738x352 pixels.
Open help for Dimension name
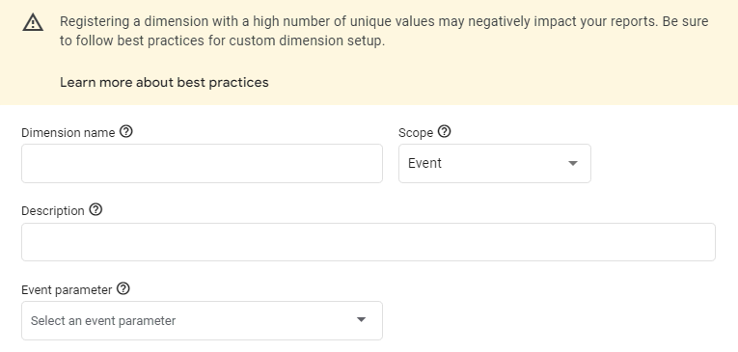[x=125, y=132]
